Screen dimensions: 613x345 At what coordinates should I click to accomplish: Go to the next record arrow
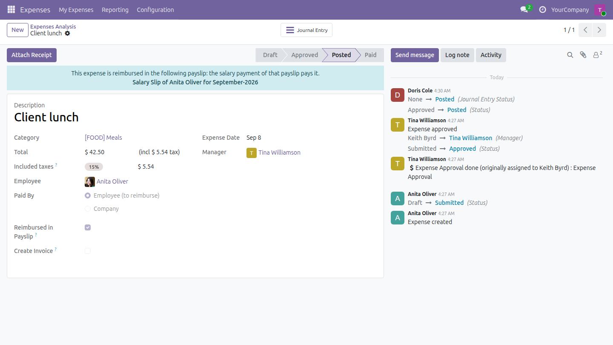click(x=599, y=30)
